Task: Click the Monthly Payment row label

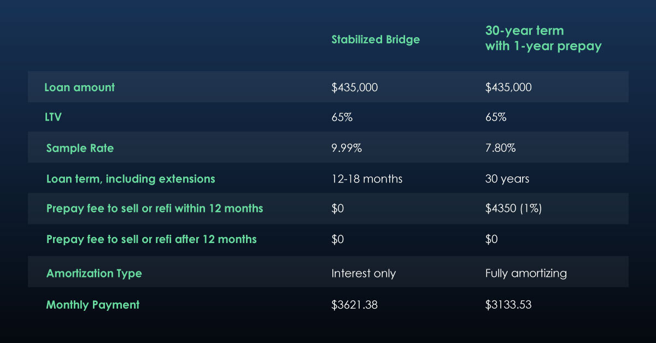Action: pyautogui.click(x=93, y=305)
